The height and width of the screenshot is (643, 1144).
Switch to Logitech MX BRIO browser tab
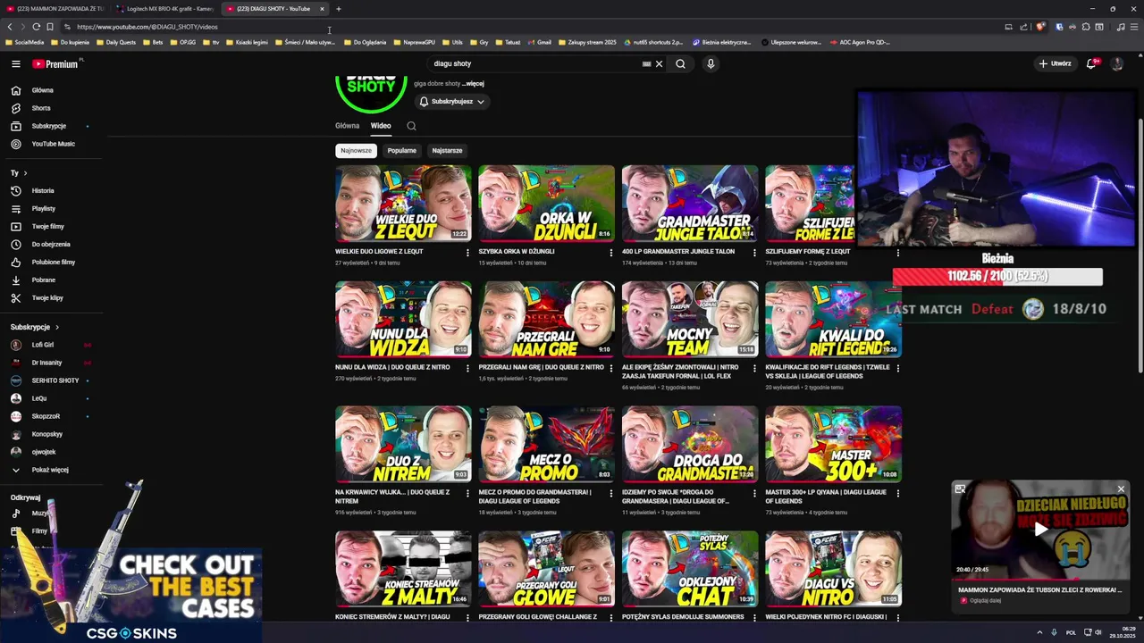(165, 9)
